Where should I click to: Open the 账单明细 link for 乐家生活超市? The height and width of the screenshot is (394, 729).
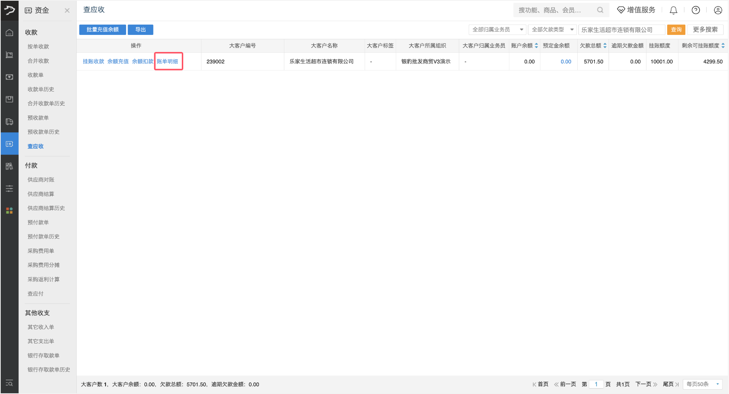click(x=168, y=61)
